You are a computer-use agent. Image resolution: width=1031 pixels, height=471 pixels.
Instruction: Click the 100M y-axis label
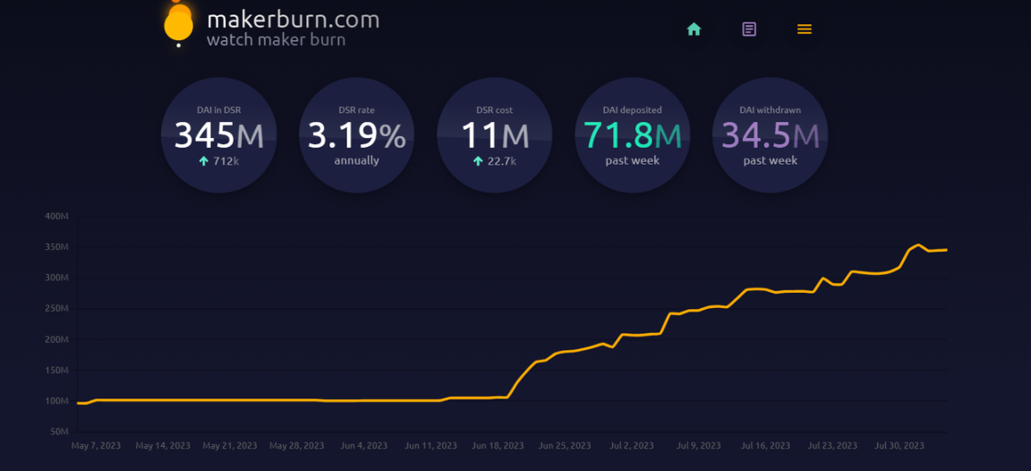[57, 401]
